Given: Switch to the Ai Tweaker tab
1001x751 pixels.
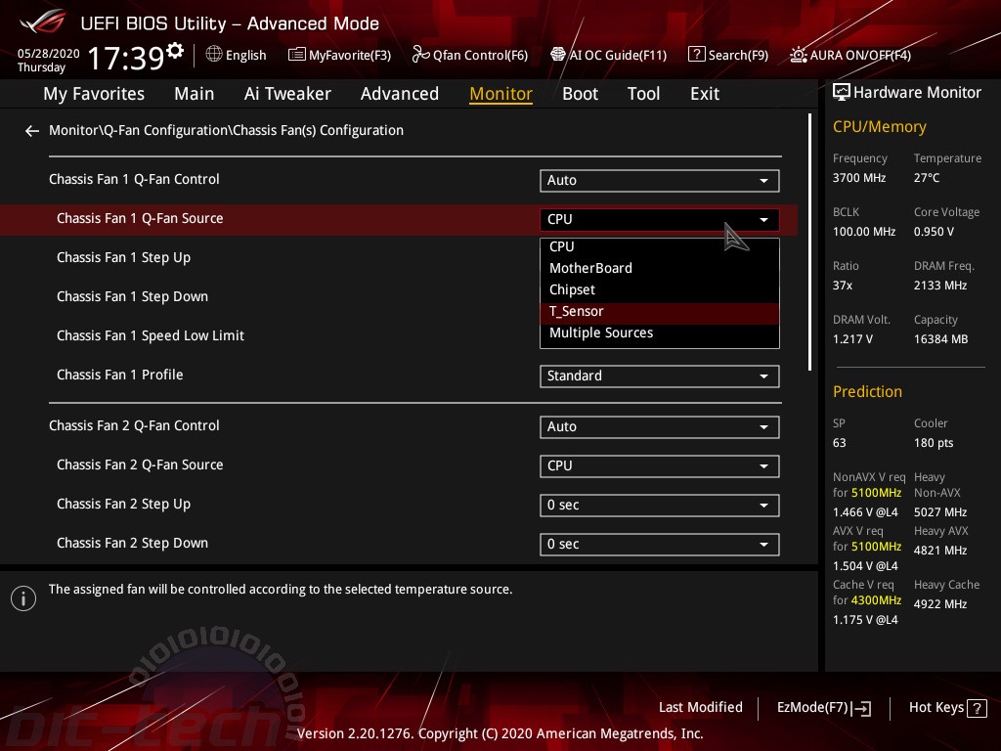Looking at the screenshot, I should [287, 94].
